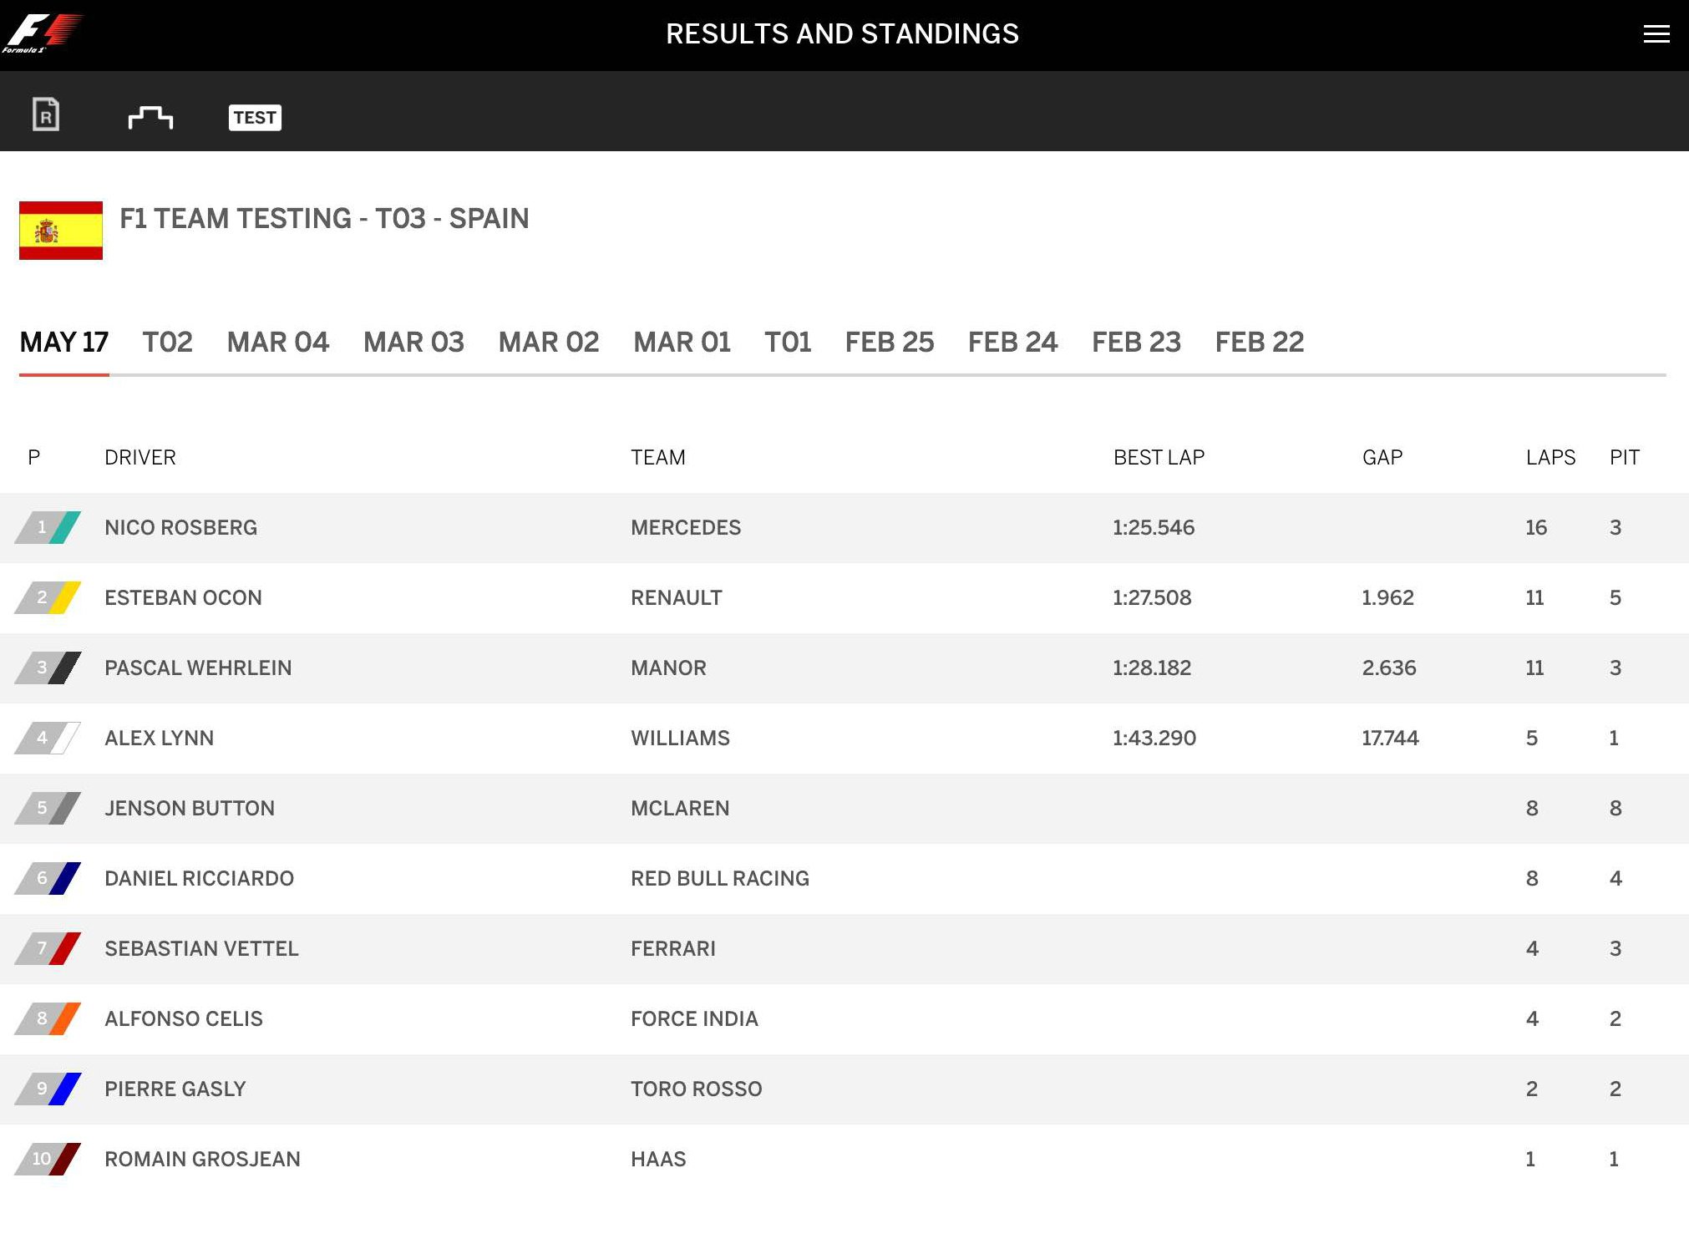Open driver ALEX LYNN

(159, 739)
